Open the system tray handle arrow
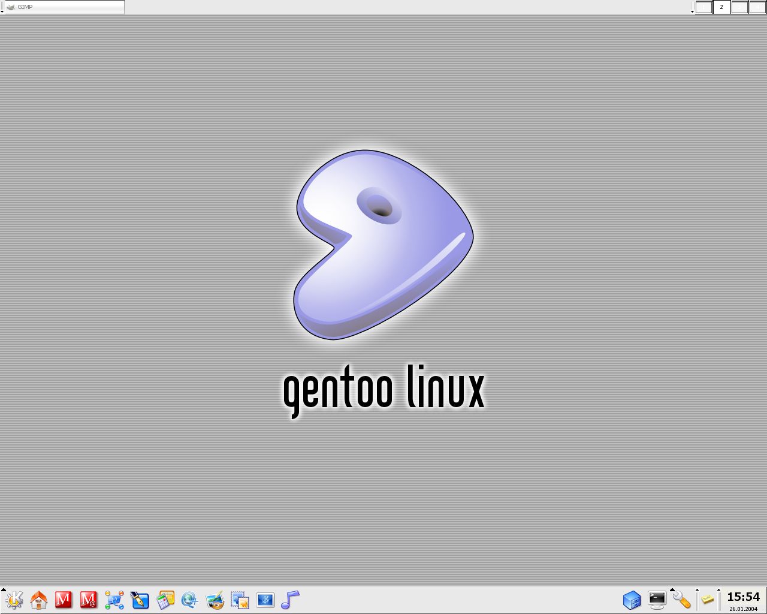 (697, 590)
